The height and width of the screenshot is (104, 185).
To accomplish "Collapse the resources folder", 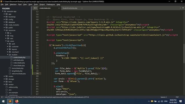I will pos(4,30).
